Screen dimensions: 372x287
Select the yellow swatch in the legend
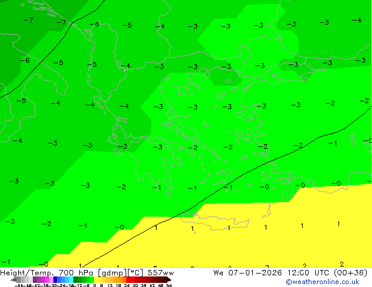96,279
